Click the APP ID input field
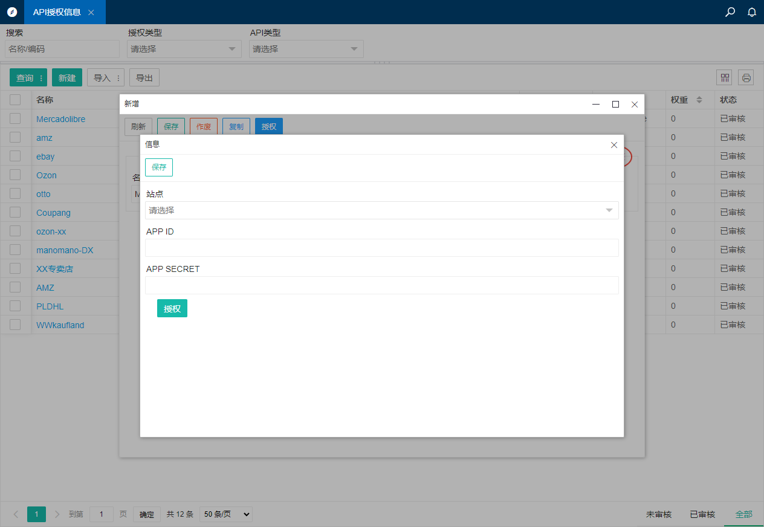This screenshot has width=764, height=527. (381, 248)
